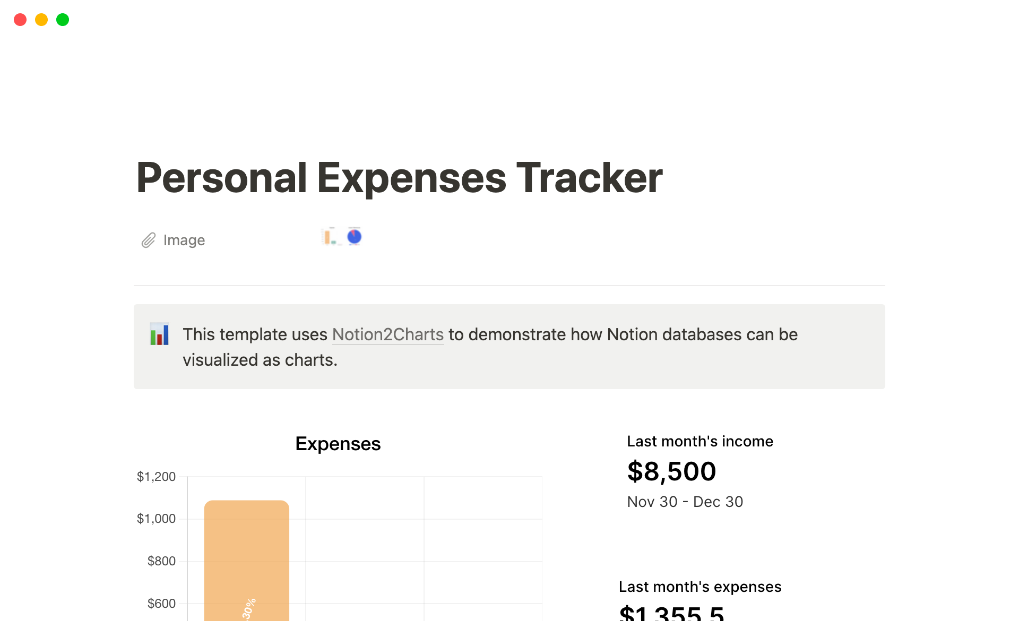Click the paperclip attachment icon beside Image

(148, 240)
